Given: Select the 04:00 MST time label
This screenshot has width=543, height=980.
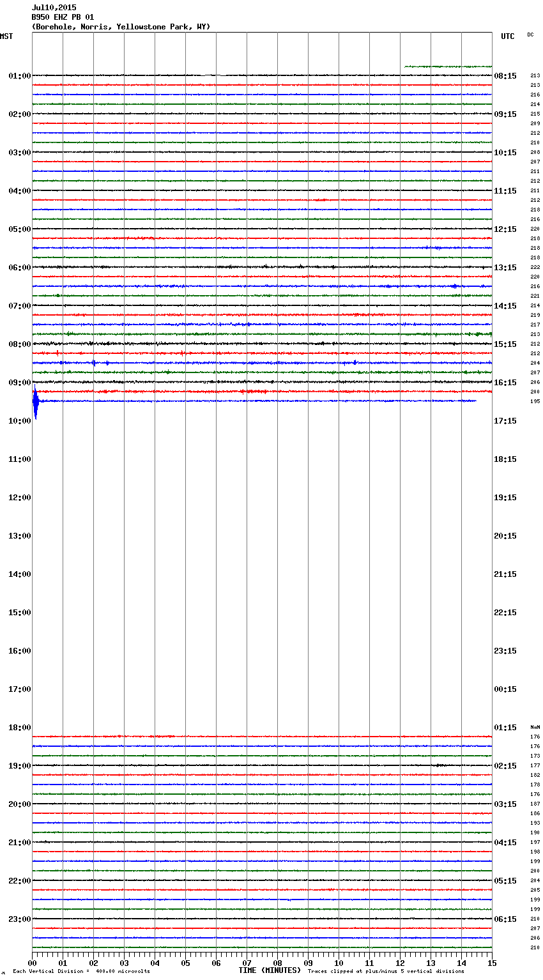Looking at the screenshot, I should click(20, 191).
